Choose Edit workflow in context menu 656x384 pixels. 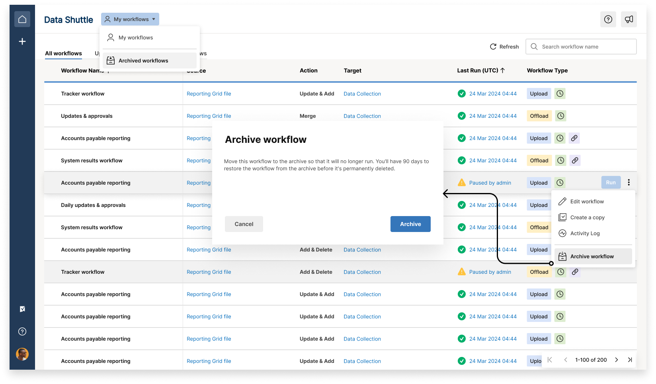(587, 201)
